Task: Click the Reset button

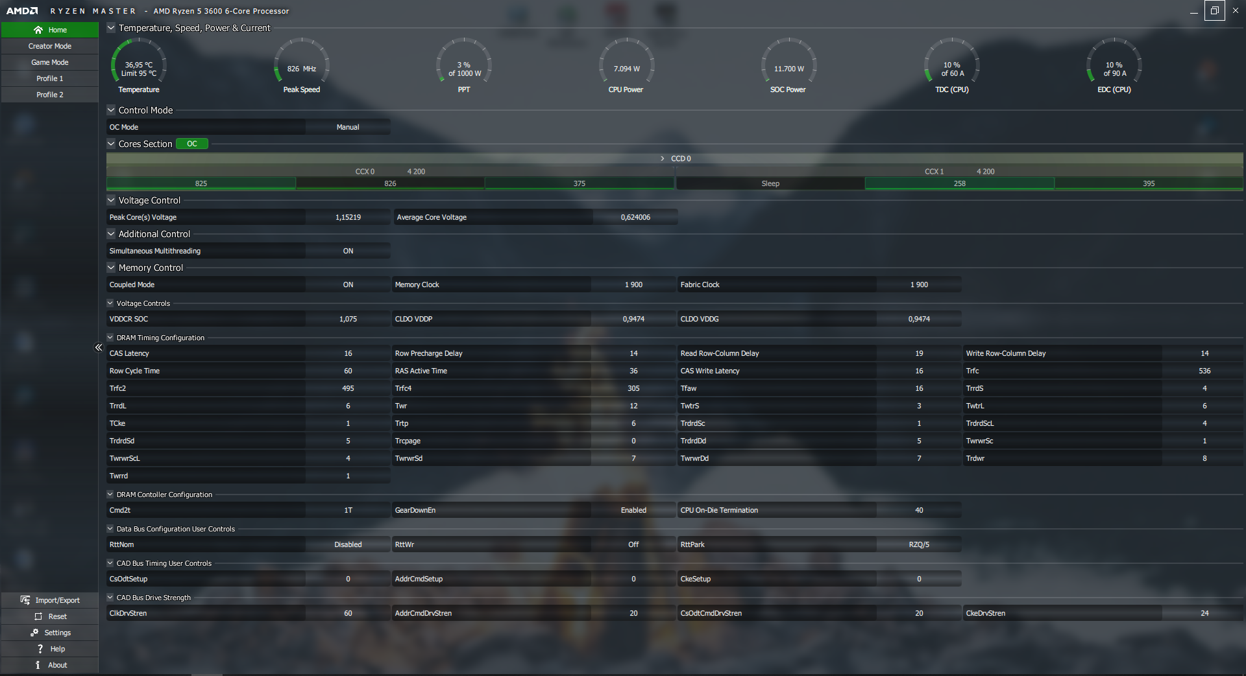Action: tap(50, 616)
